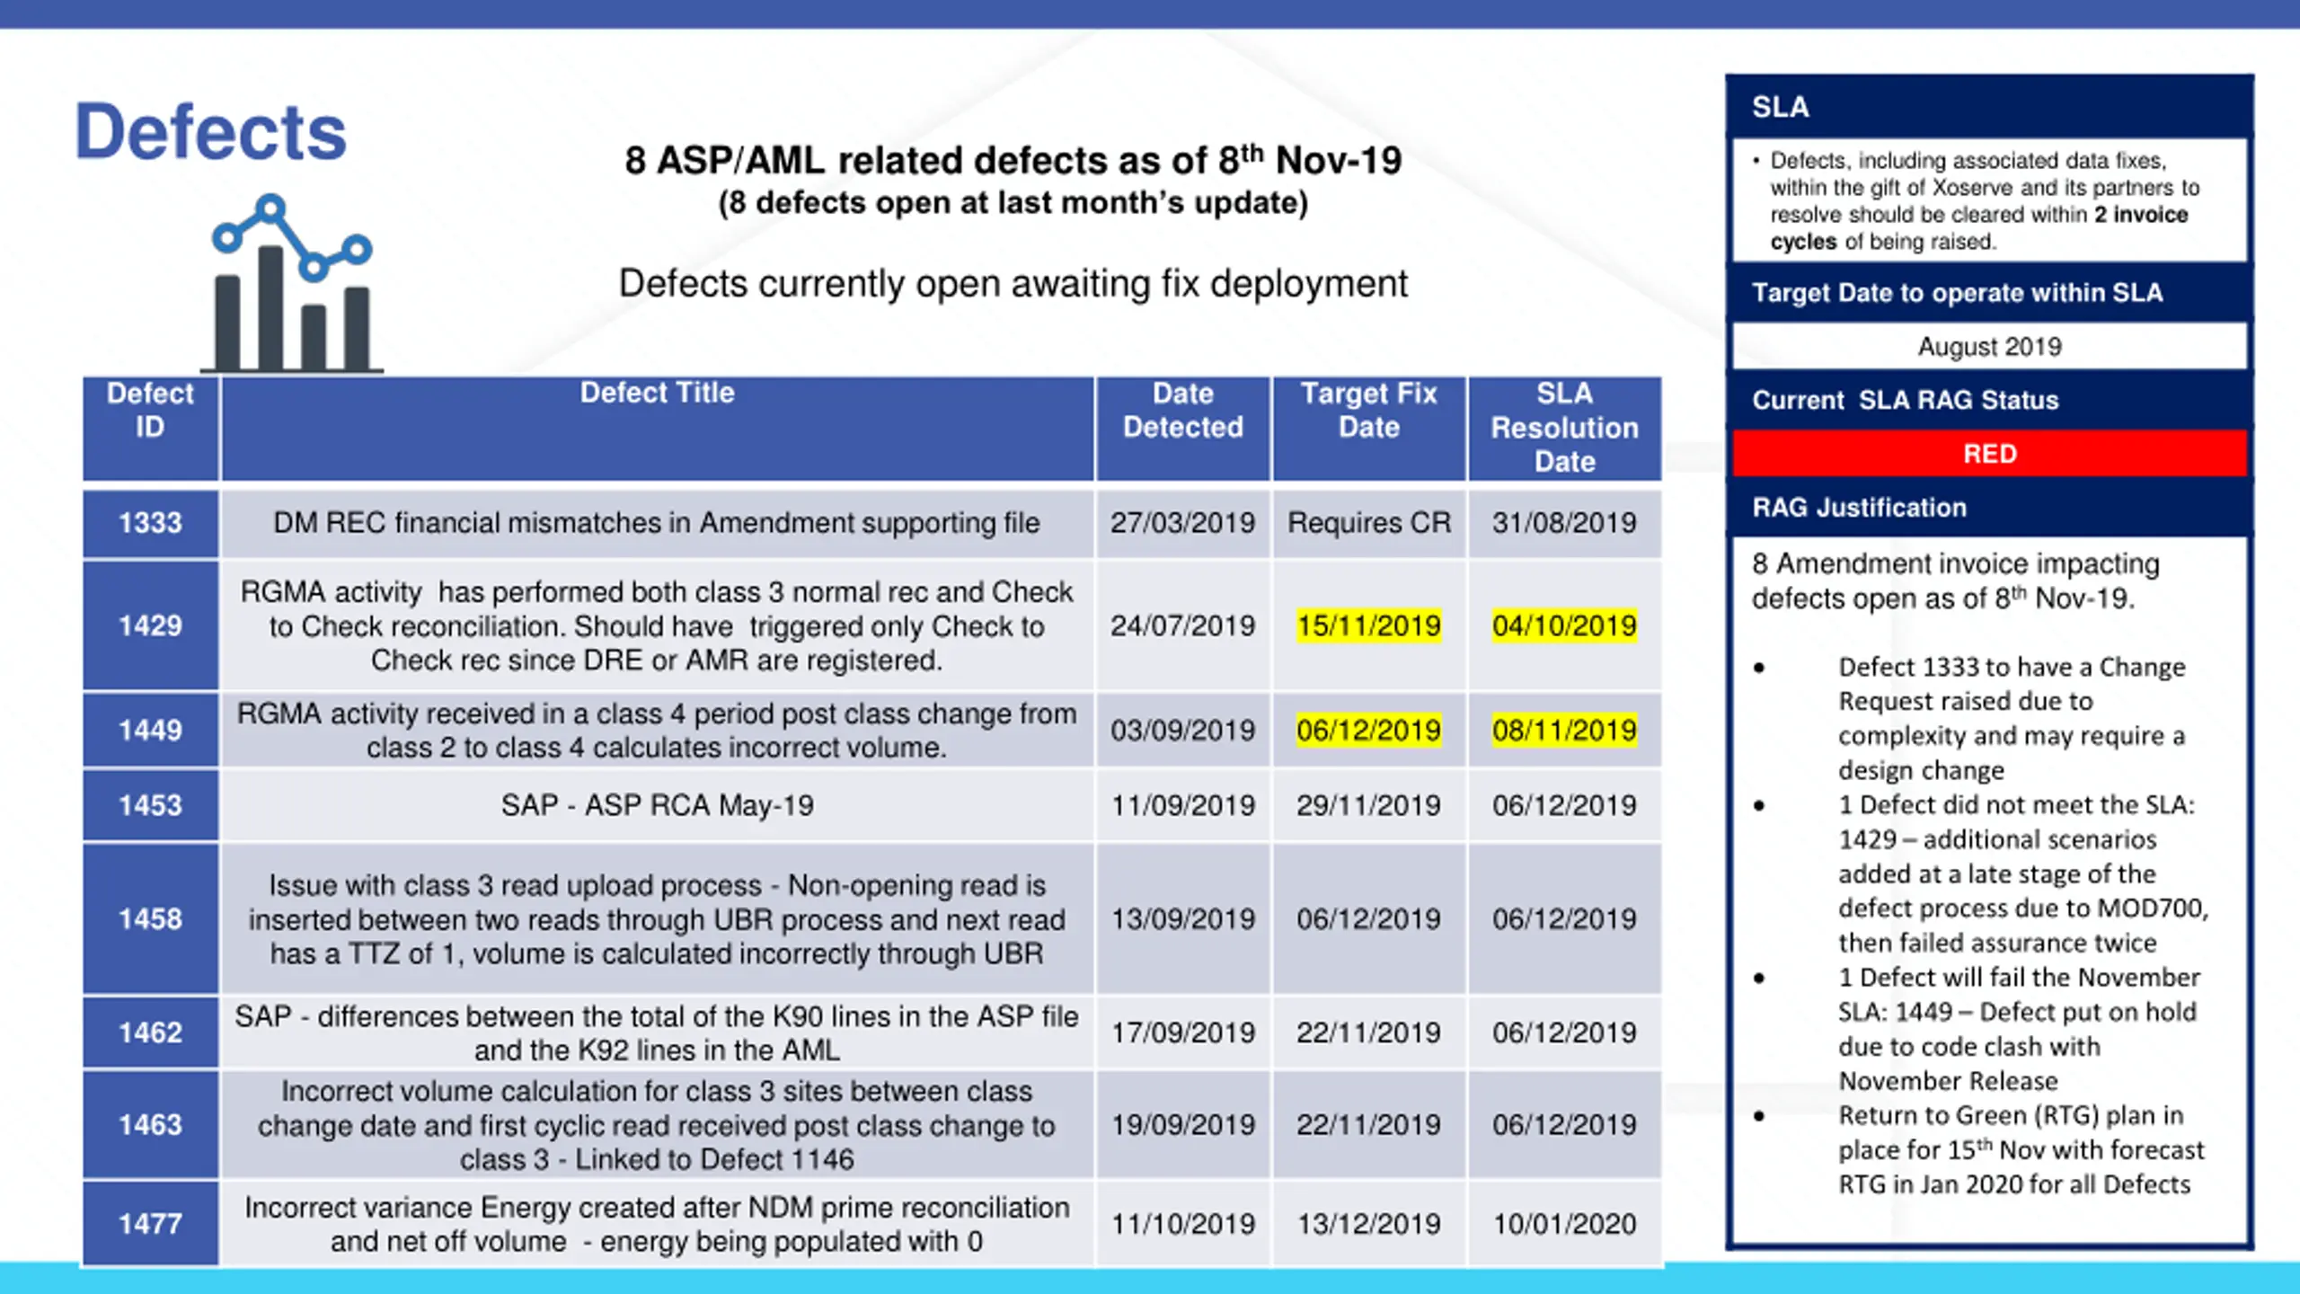Click the highlighted 06/12/2019 target fix date
This screenshot has width=2300, height=1294.
1368,730
